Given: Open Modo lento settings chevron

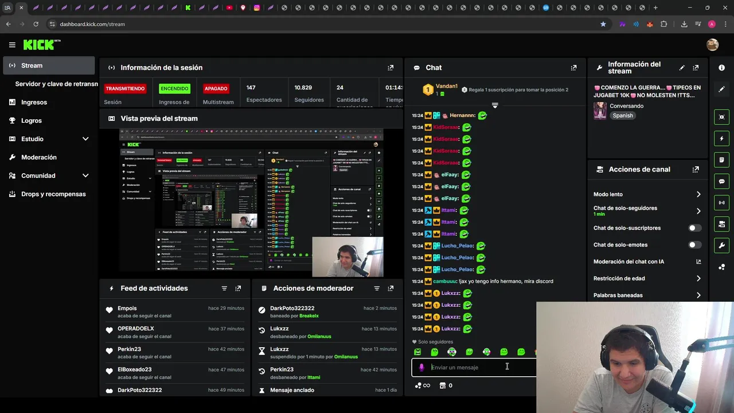Looking at the screenshot, I should point(698,194).
